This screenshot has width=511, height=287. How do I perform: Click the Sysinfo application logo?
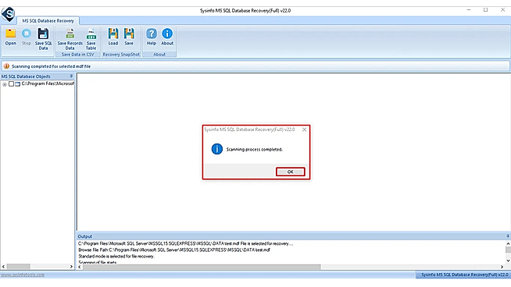point(8,14)
